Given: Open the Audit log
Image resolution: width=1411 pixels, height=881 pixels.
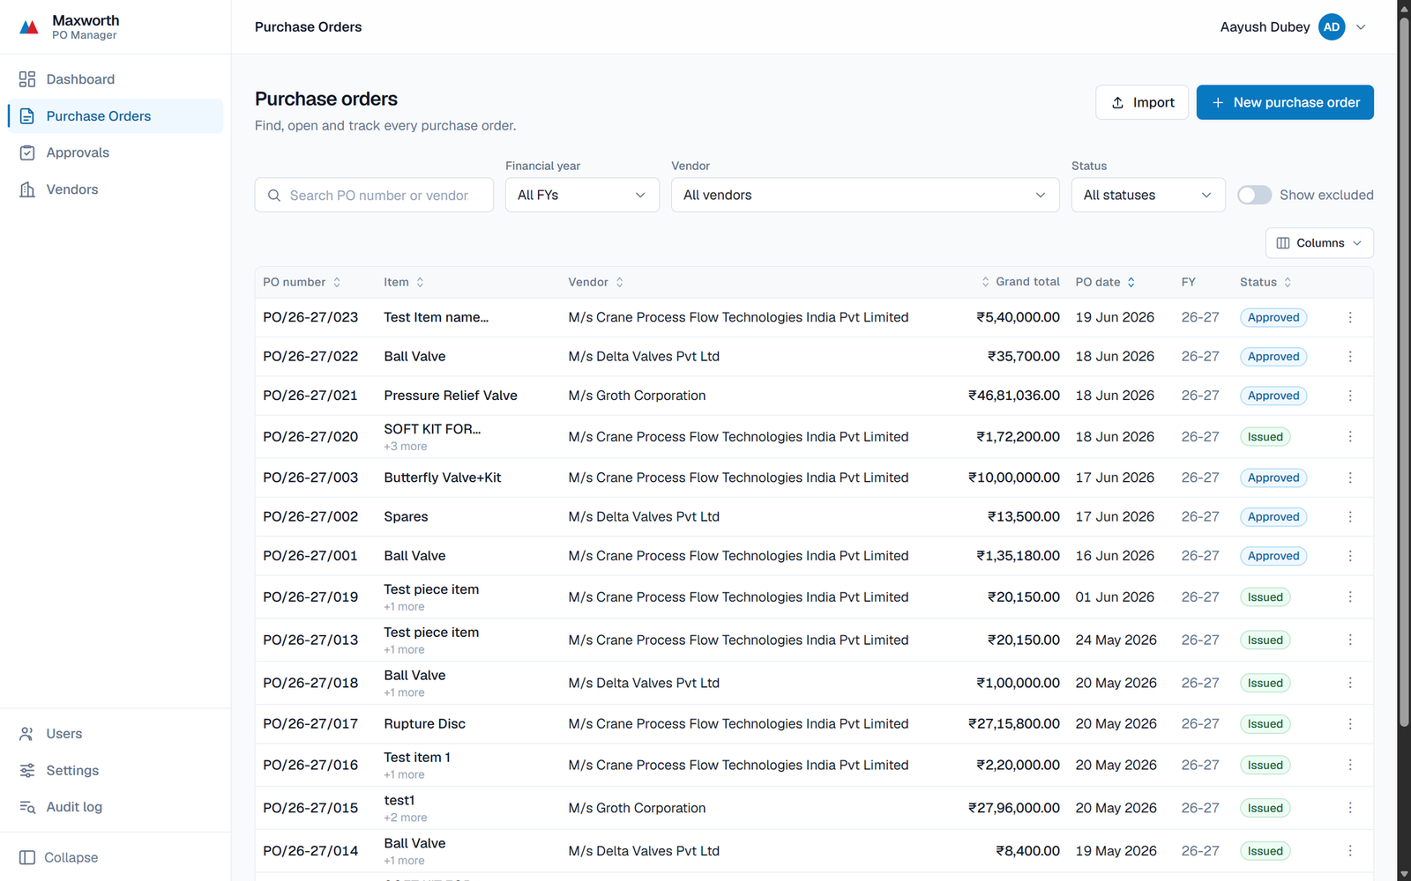Looking at the screenshot, I should pos(116,807).
